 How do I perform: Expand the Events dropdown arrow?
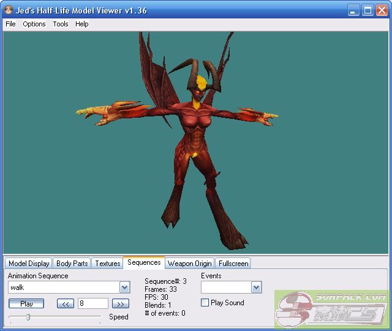(x=256, y=287)
